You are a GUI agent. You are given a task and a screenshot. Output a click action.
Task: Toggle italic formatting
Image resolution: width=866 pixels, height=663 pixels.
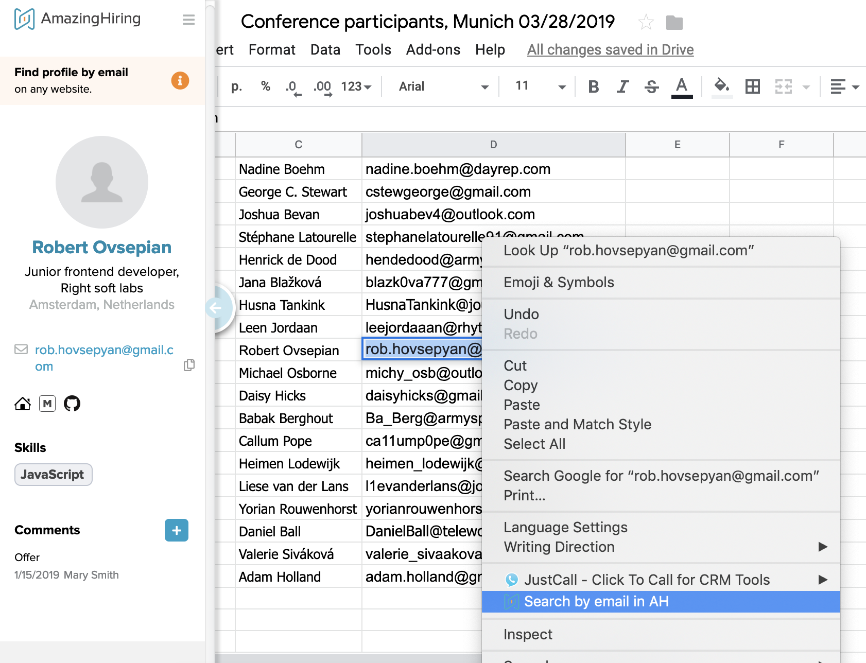(622, 86)
